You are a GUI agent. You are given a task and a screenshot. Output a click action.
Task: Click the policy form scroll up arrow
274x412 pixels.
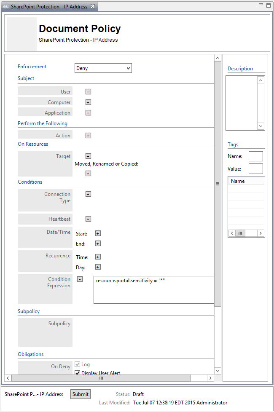click(x=218, y=58)
